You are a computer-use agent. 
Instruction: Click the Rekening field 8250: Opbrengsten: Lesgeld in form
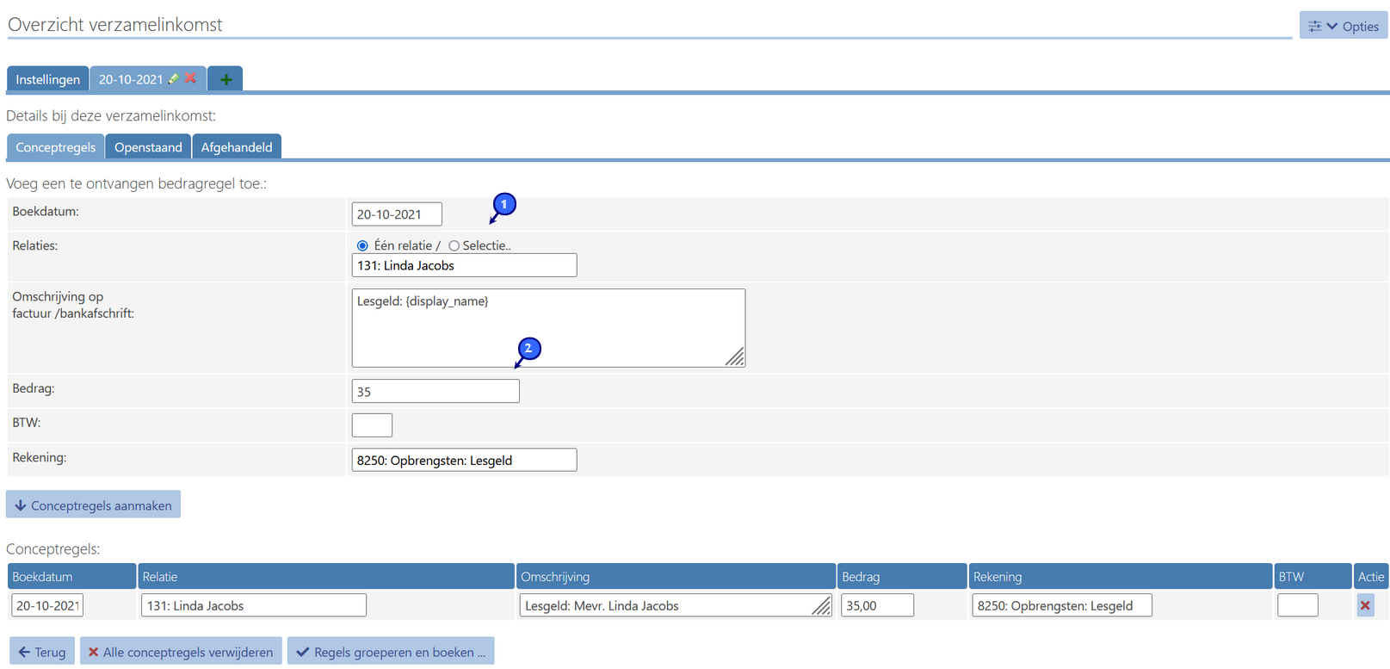point(464,460)
